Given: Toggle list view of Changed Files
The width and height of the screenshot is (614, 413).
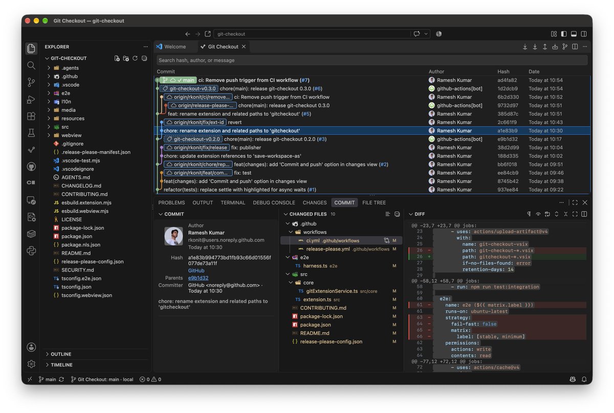Looking at the screenshot, I should pos(388,214).
